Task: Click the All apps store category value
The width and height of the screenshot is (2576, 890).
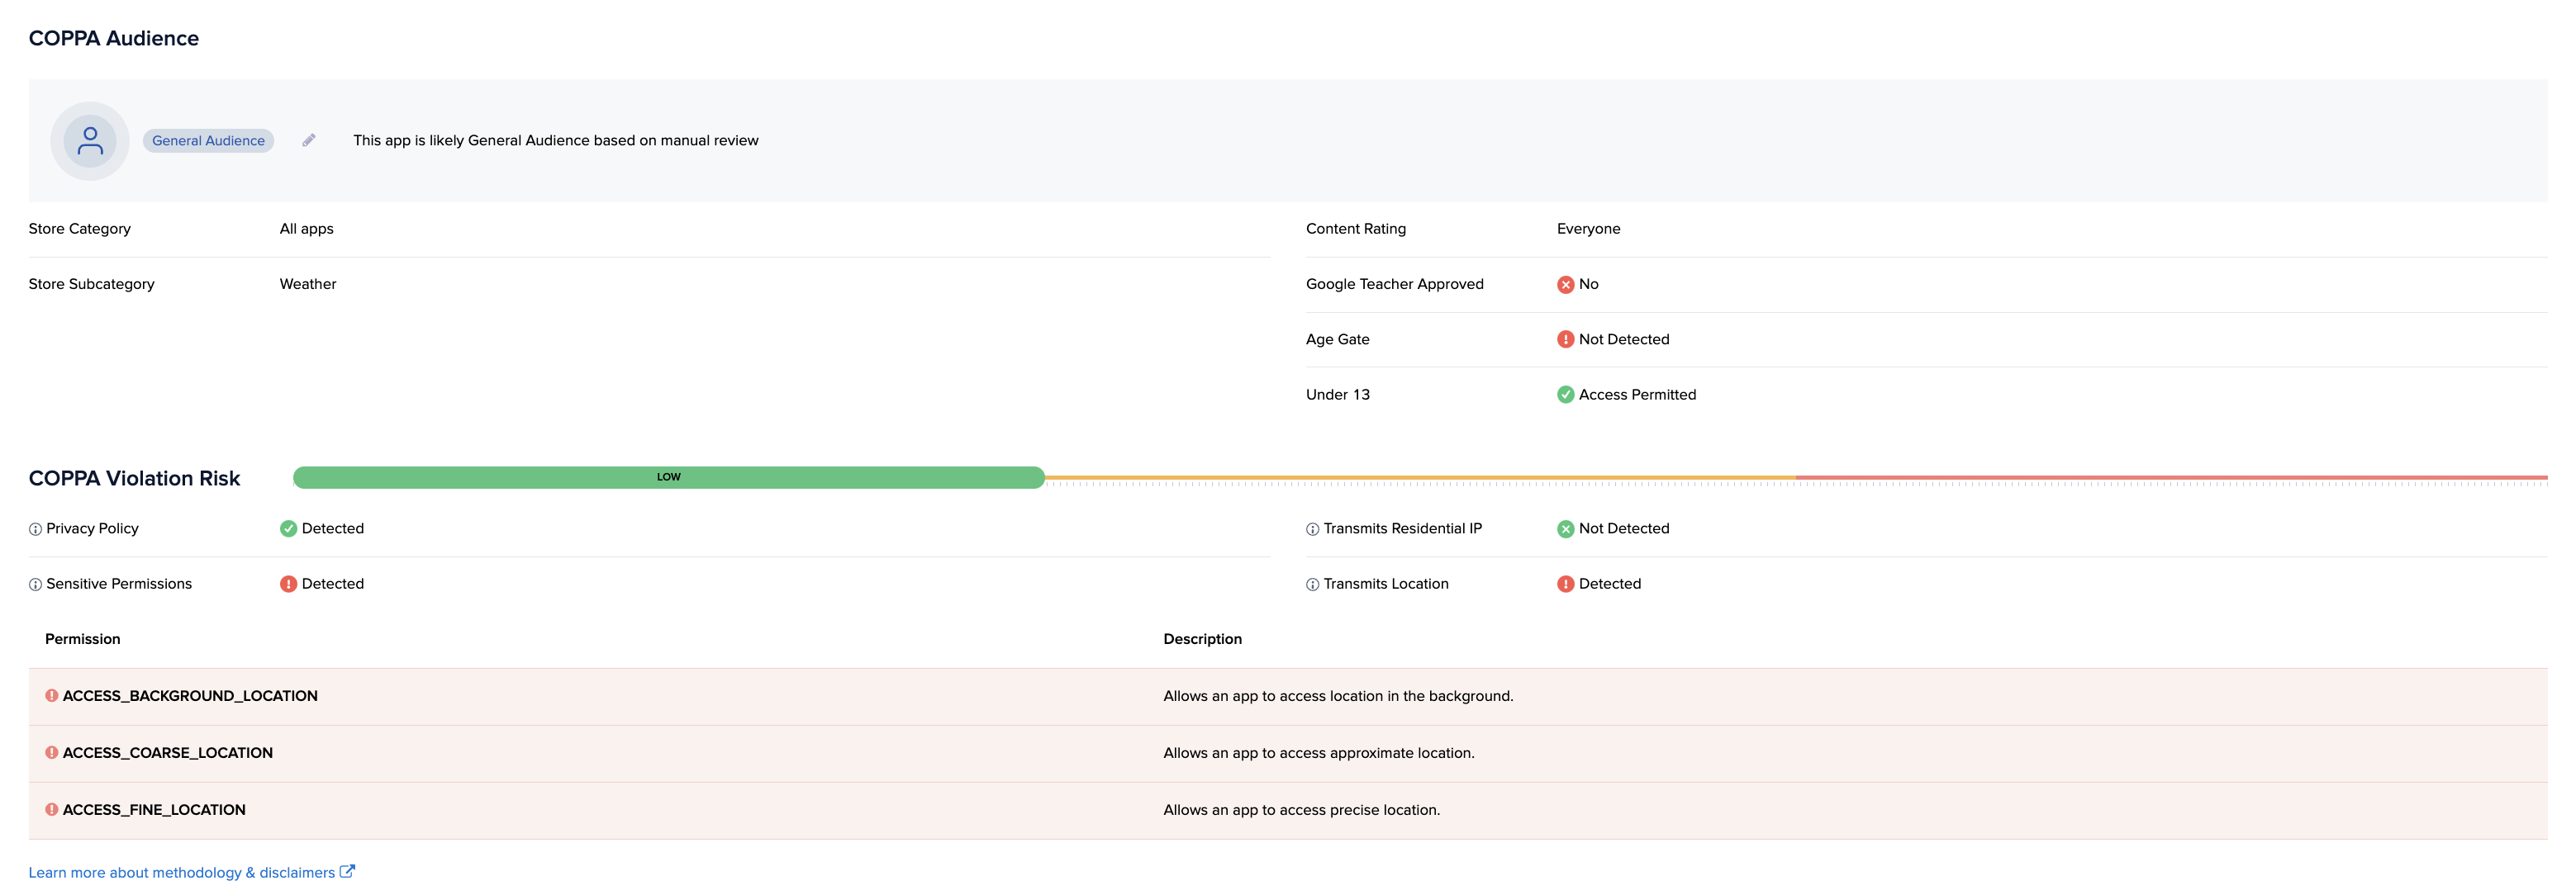Action: click(306, 229)
